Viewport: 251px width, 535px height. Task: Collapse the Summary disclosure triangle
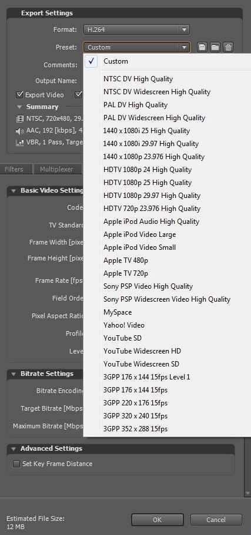[19, 107]
